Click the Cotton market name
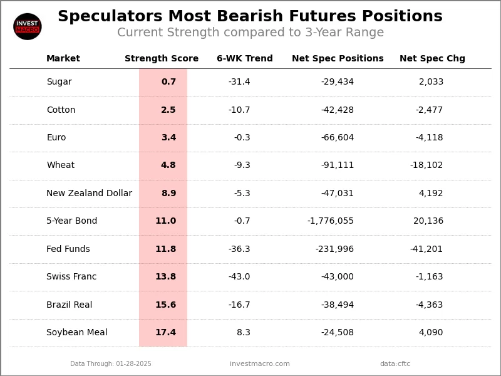 (61, 110)
